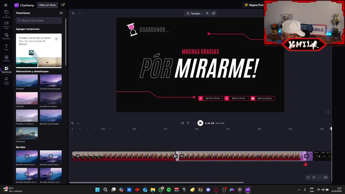This screenshot has height=194, width=345.
Task: Open the Tamaño dropdown
Action: tap(195, 13)
